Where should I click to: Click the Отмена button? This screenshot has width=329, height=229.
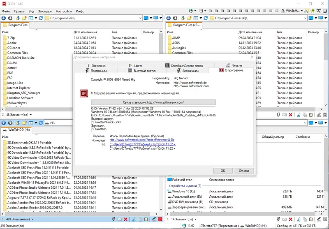click(x=244, y=171)
